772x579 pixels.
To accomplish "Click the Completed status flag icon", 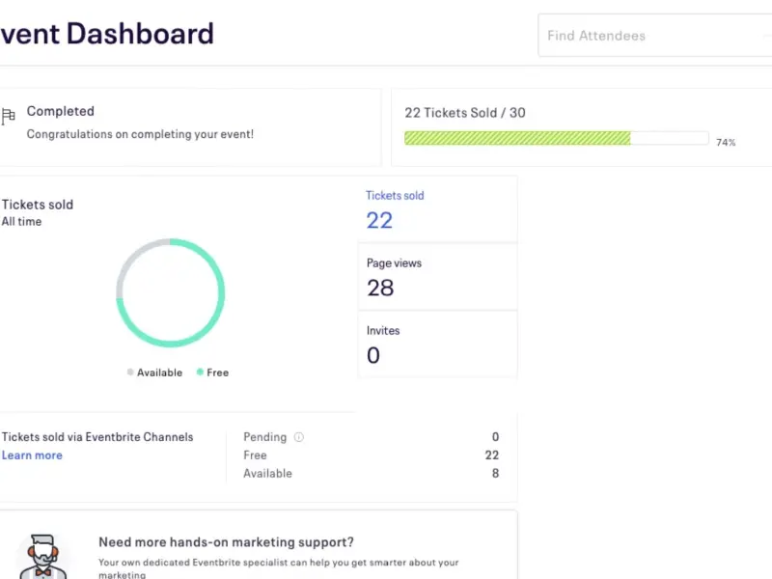I will (8, 116).
